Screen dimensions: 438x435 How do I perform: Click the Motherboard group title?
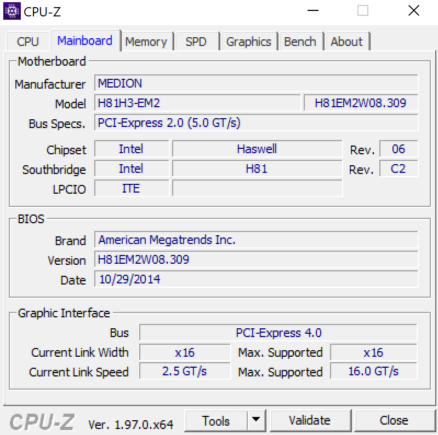[52, 61]
